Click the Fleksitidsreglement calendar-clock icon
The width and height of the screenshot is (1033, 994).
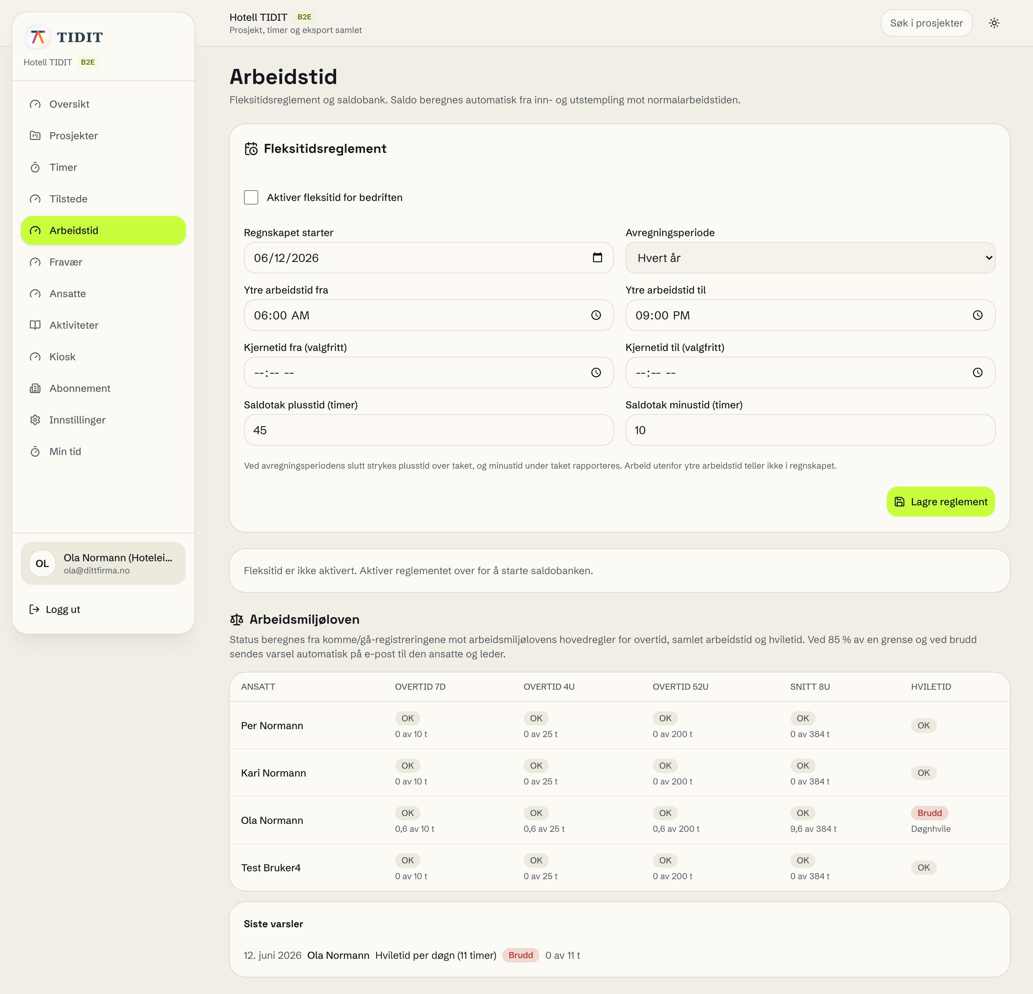[x=251, y=149]
